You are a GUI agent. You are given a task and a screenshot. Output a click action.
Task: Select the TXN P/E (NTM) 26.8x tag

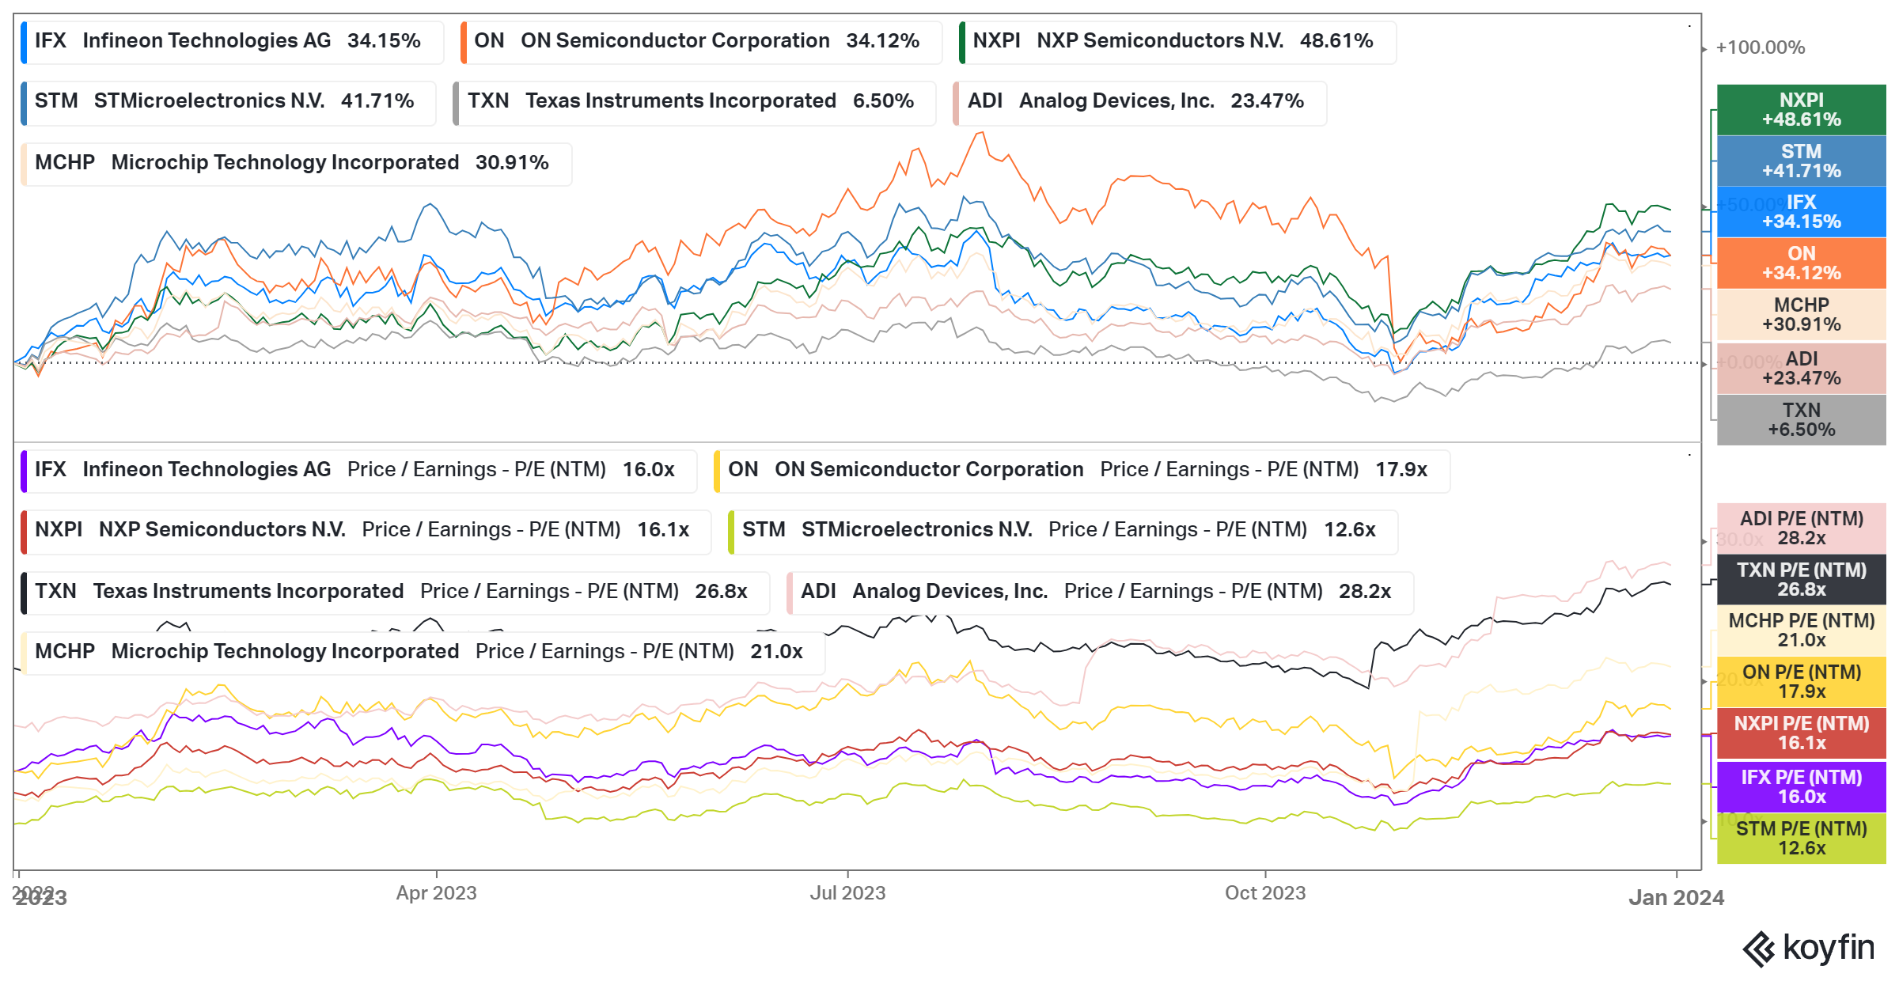pyautogui.click(x=1801, y=580)
